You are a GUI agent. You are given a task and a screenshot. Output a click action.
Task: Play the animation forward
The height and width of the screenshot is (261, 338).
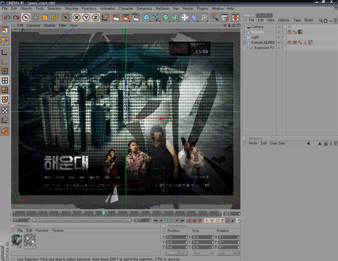172,220
